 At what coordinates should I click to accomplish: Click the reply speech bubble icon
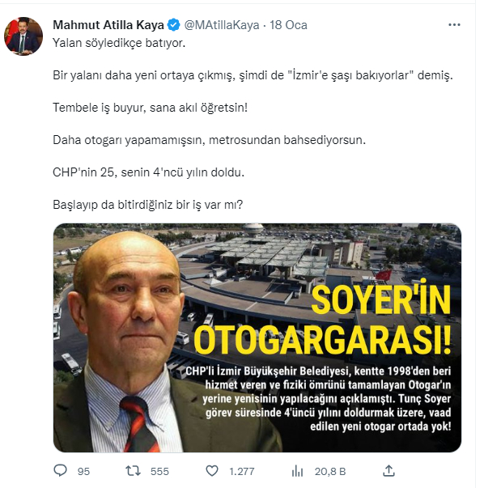point(61,470)
